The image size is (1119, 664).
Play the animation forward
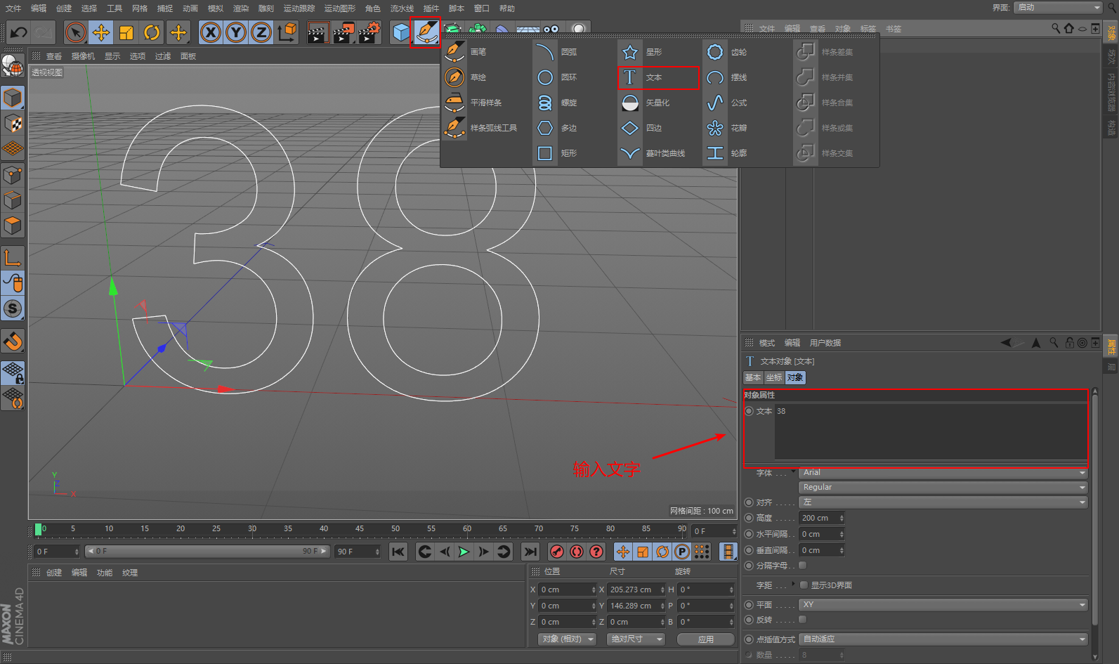click(x=464, y=552)
